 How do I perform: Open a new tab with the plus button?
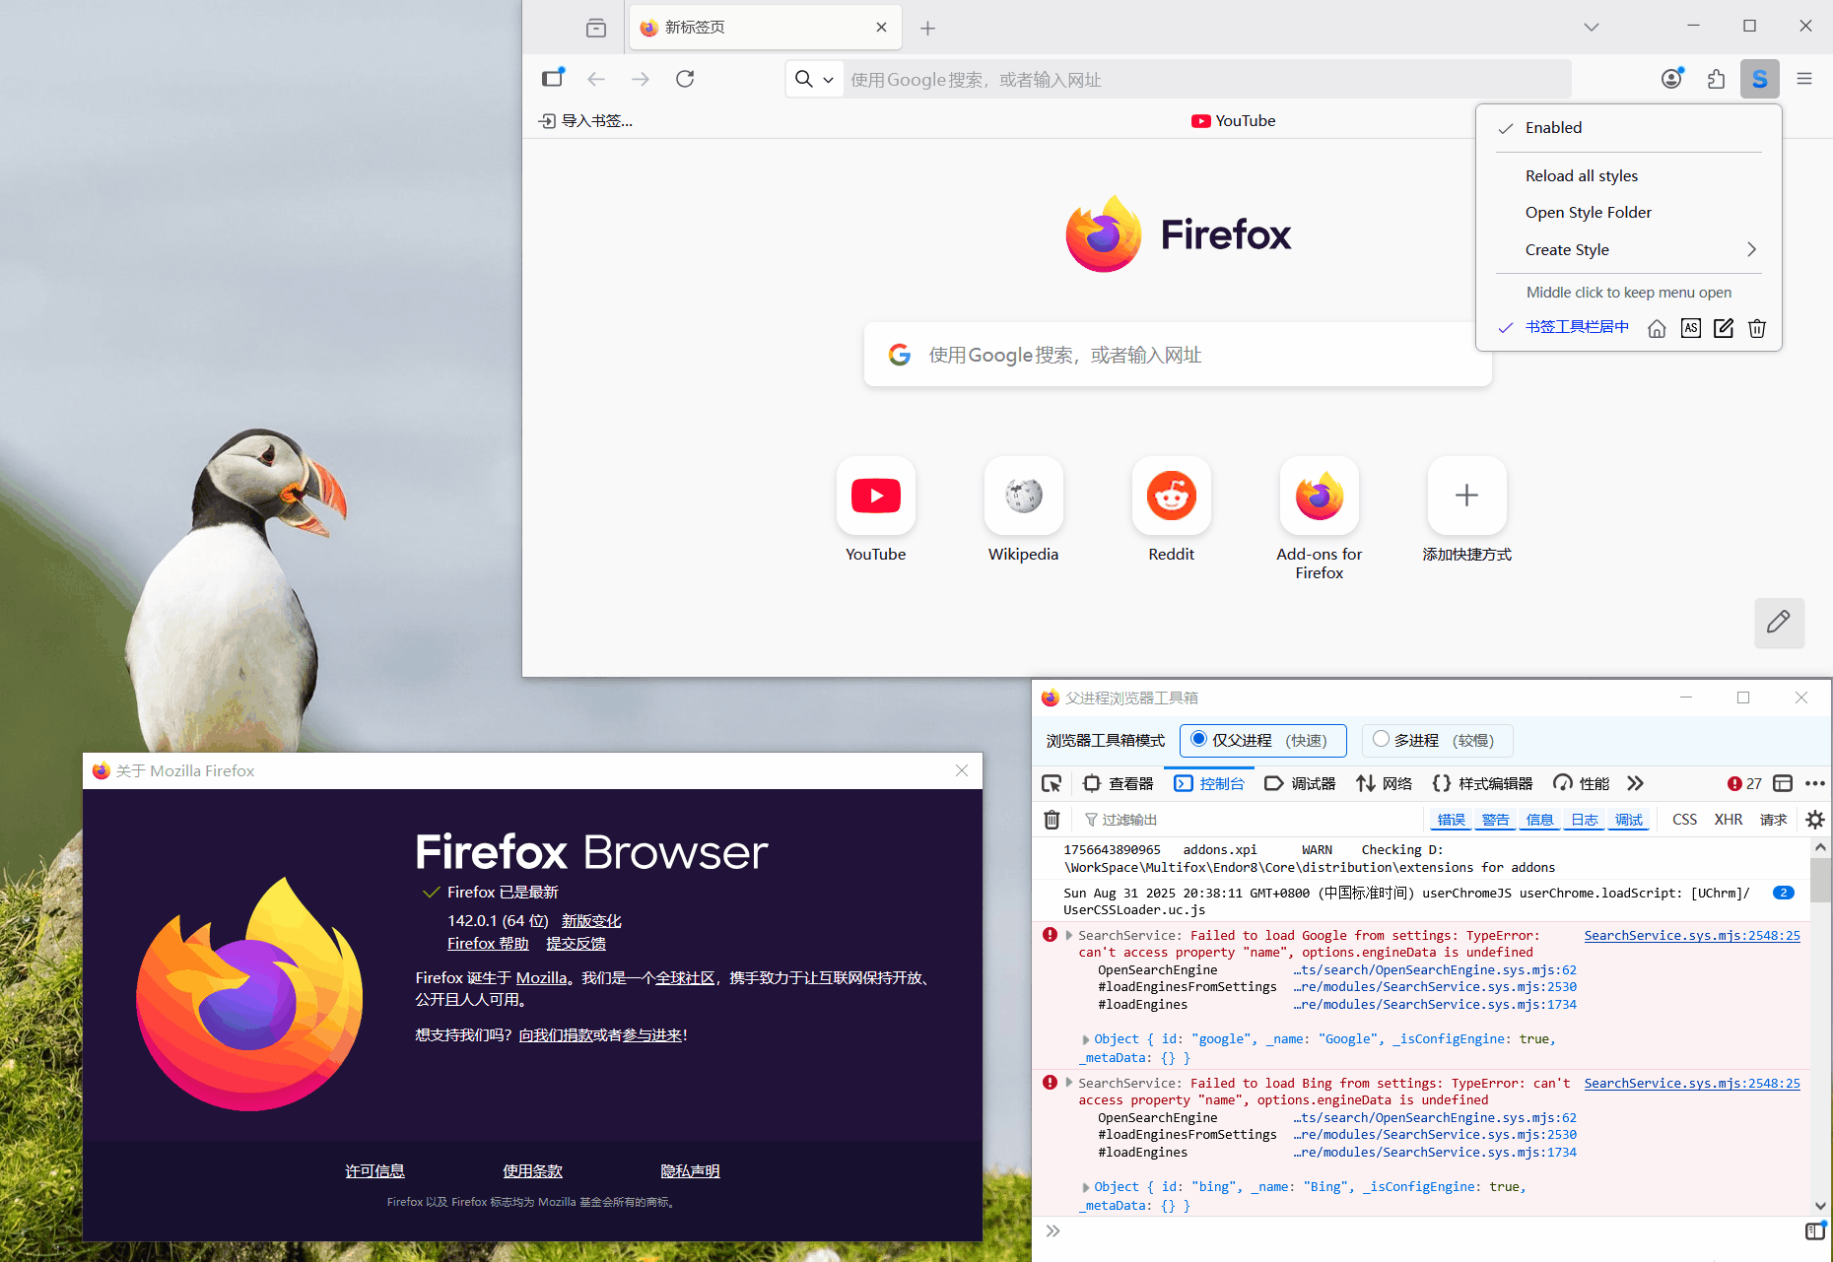click(927, 28)
